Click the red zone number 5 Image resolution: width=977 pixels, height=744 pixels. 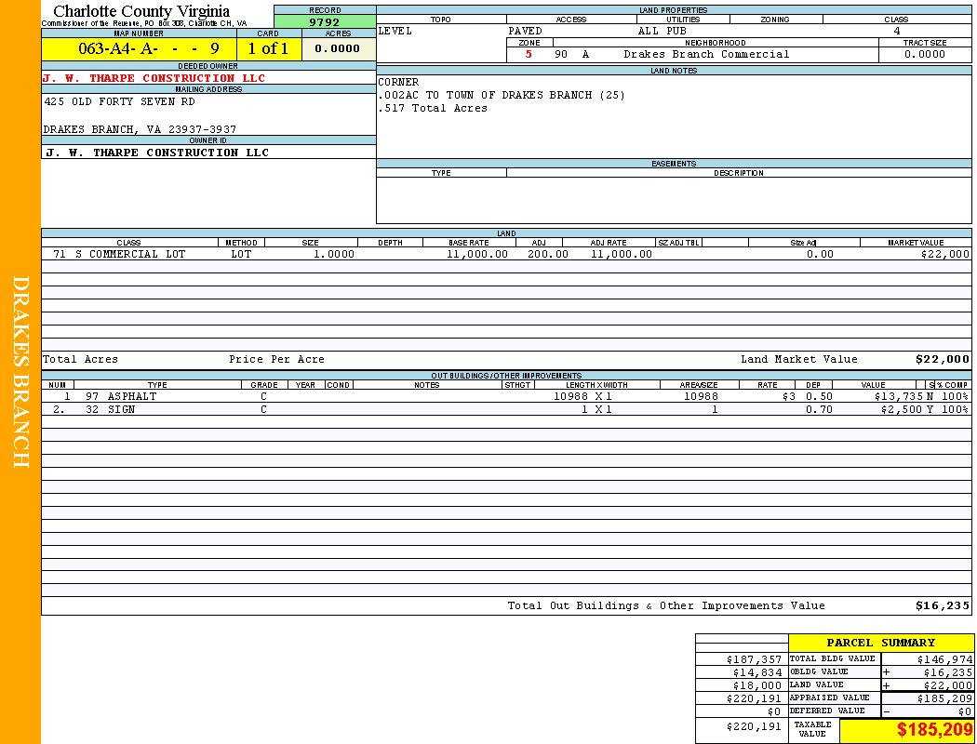tap(529, 54)
